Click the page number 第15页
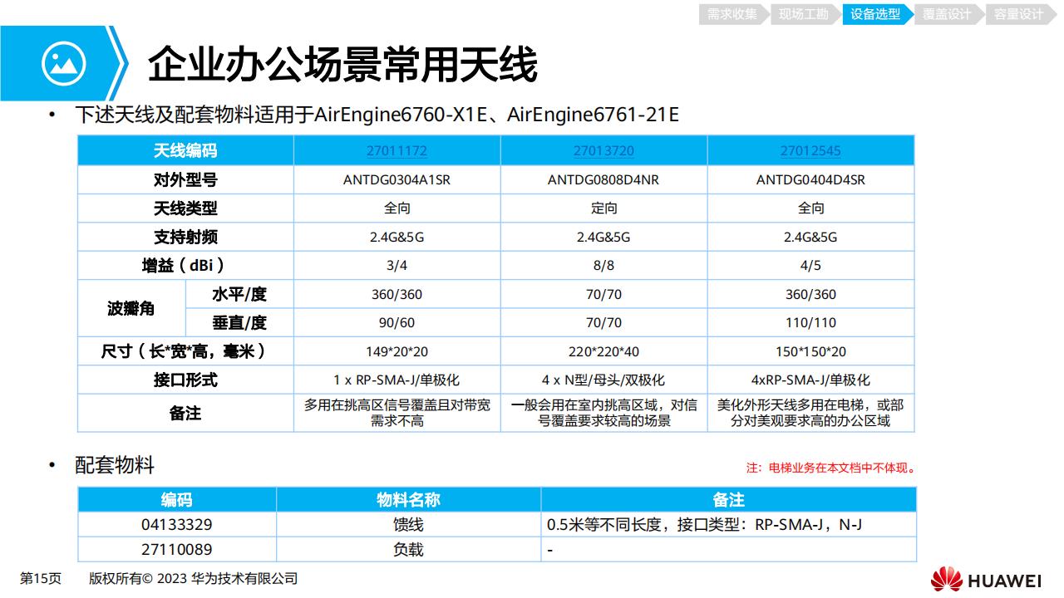This screenshot has height=598, width=1064. 40,579
